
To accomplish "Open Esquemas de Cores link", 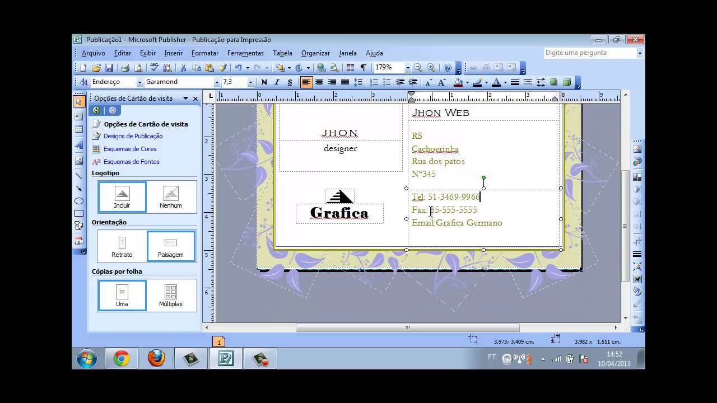I will tap(130, 149).
